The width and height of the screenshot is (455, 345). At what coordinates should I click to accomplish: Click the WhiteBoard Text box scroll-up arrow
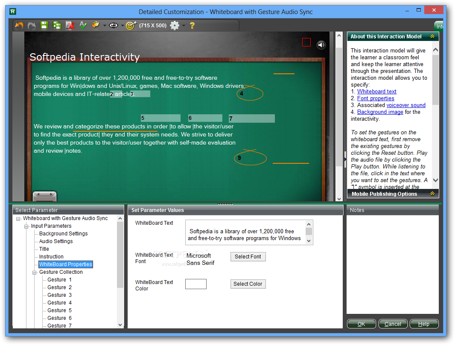309,224
